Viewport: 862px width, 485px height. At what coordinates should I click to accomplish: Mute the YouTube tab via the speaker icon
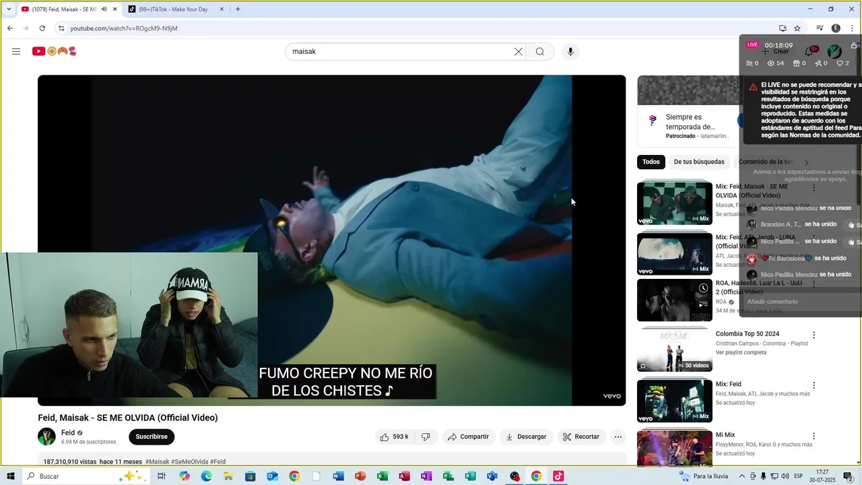[104, 9]
